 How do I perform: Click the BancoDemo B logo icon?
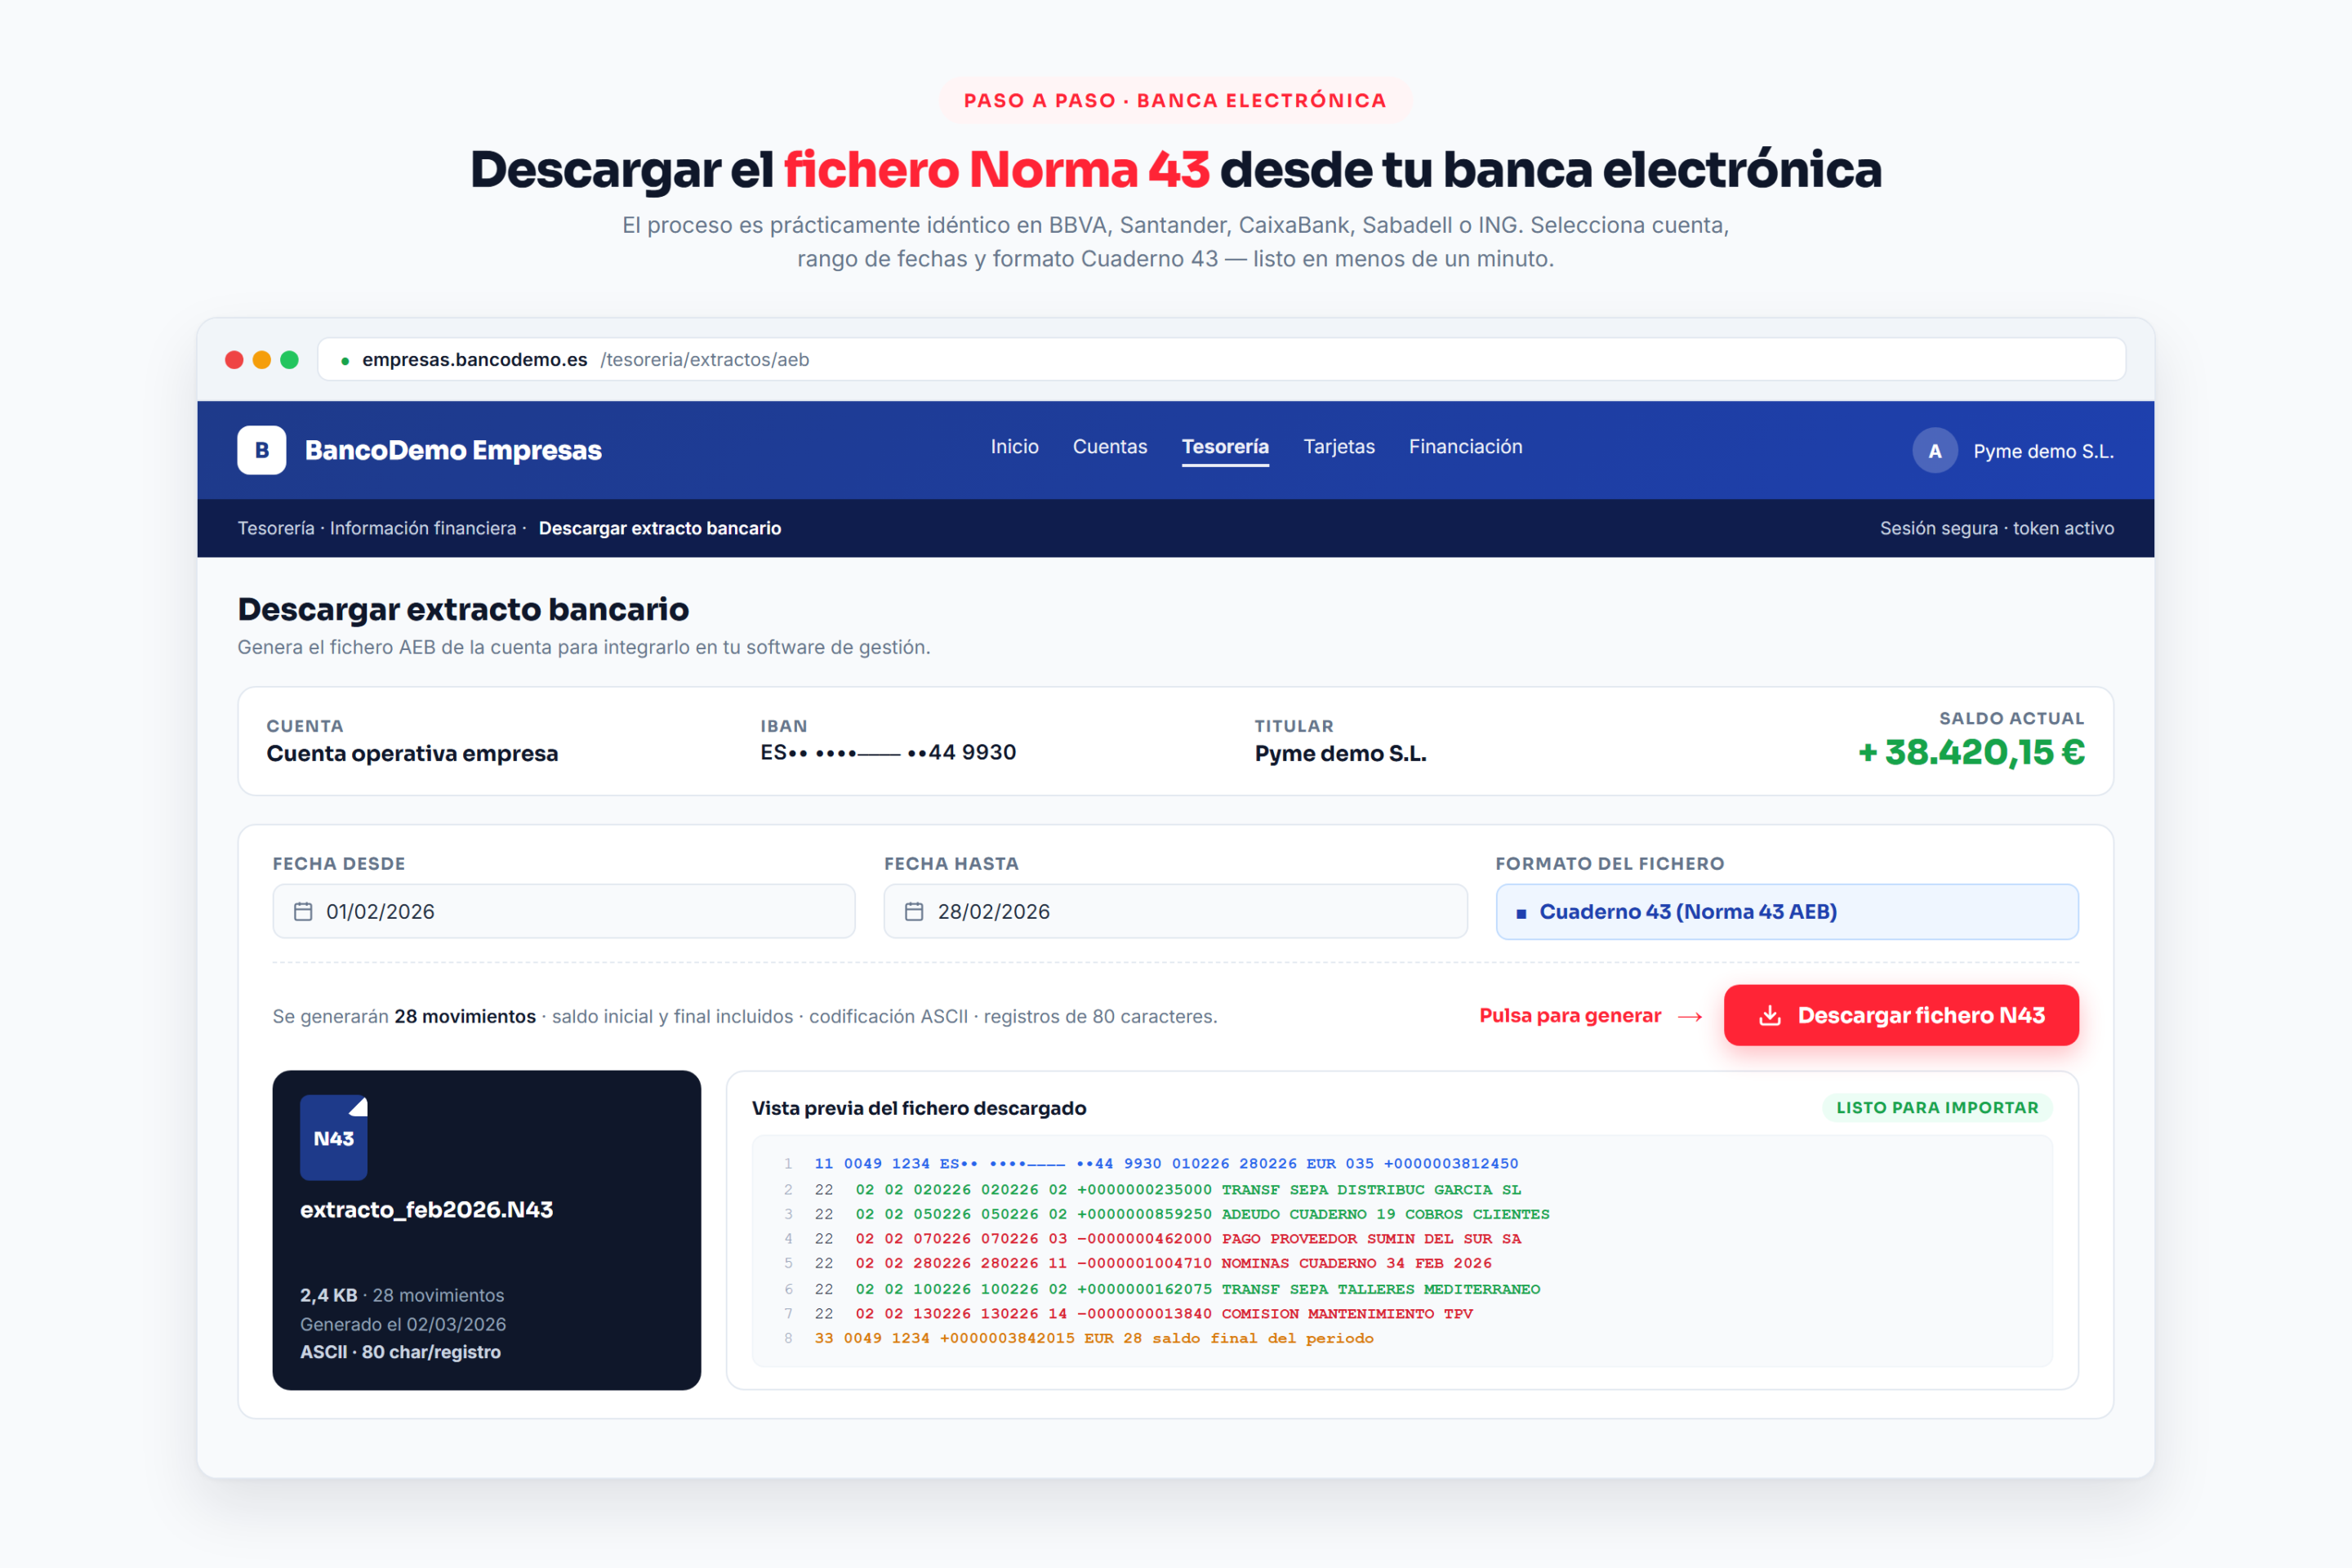(x=262, y=450)
